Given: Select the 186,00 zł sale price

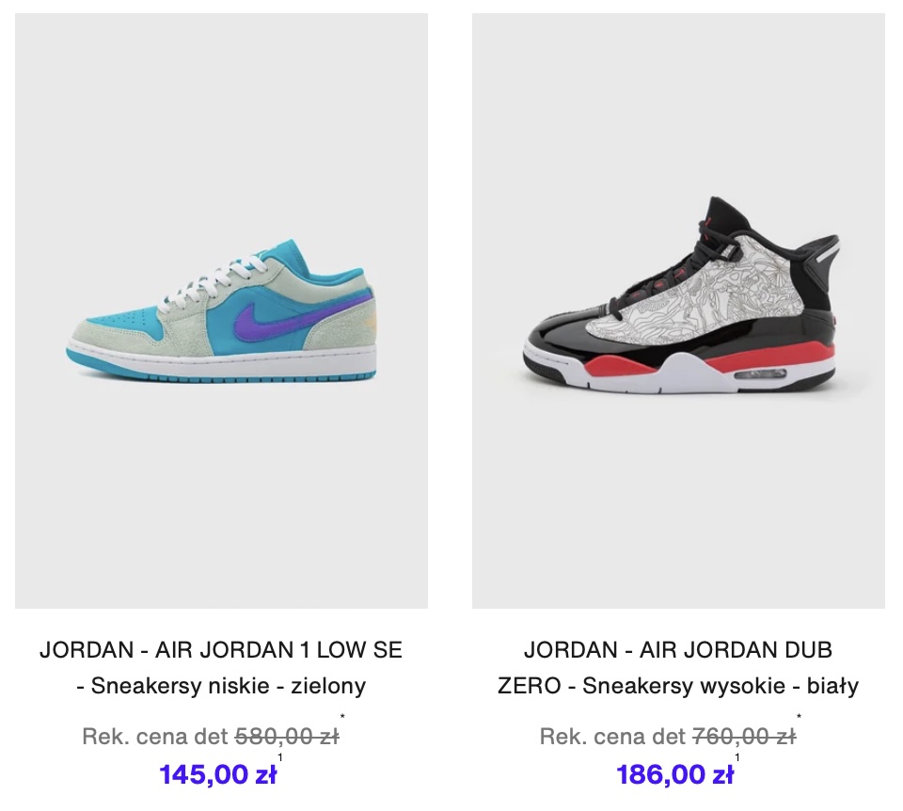Looking at the screenshot, I should point(675,774).
